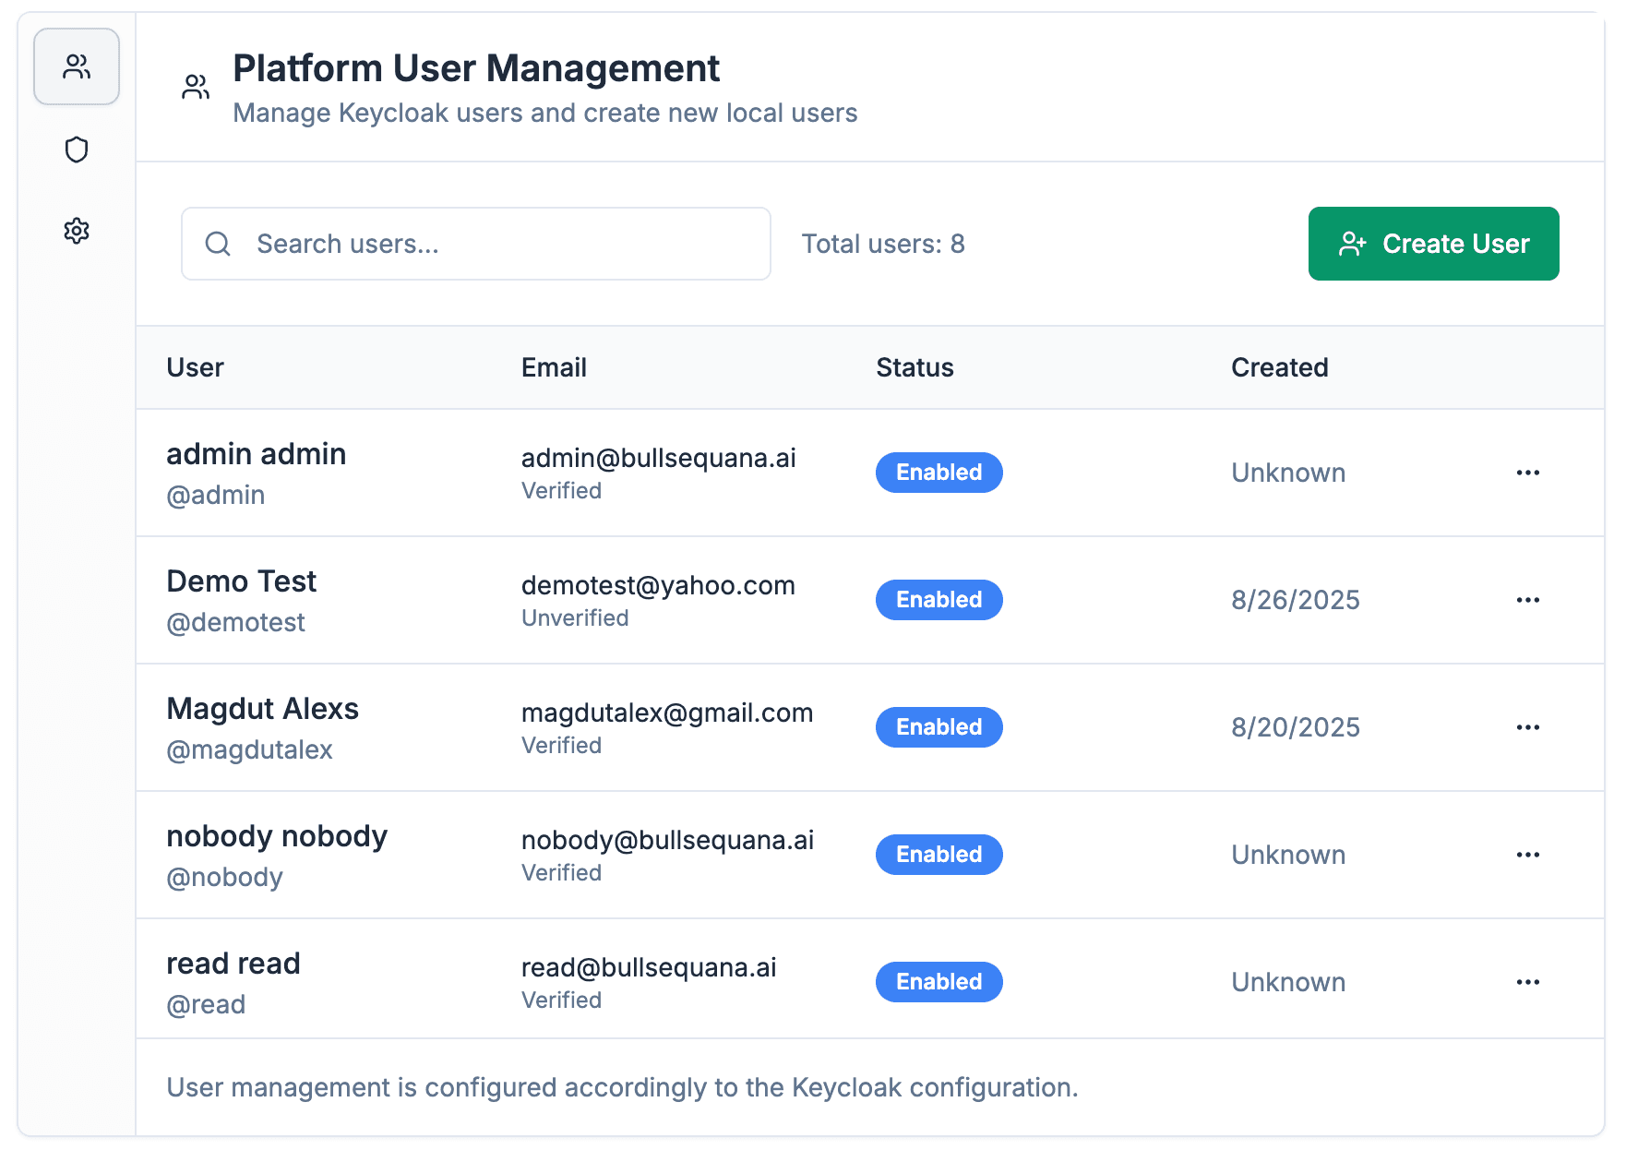Open actions menu for nobody nobody
The image size is (1626, 1150).
point(1527,855)
